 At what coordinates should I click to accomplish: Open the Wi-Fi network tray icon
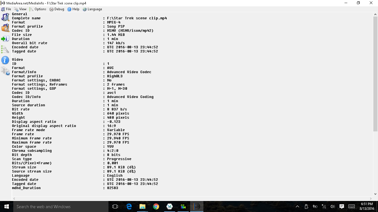click(324, 206)
